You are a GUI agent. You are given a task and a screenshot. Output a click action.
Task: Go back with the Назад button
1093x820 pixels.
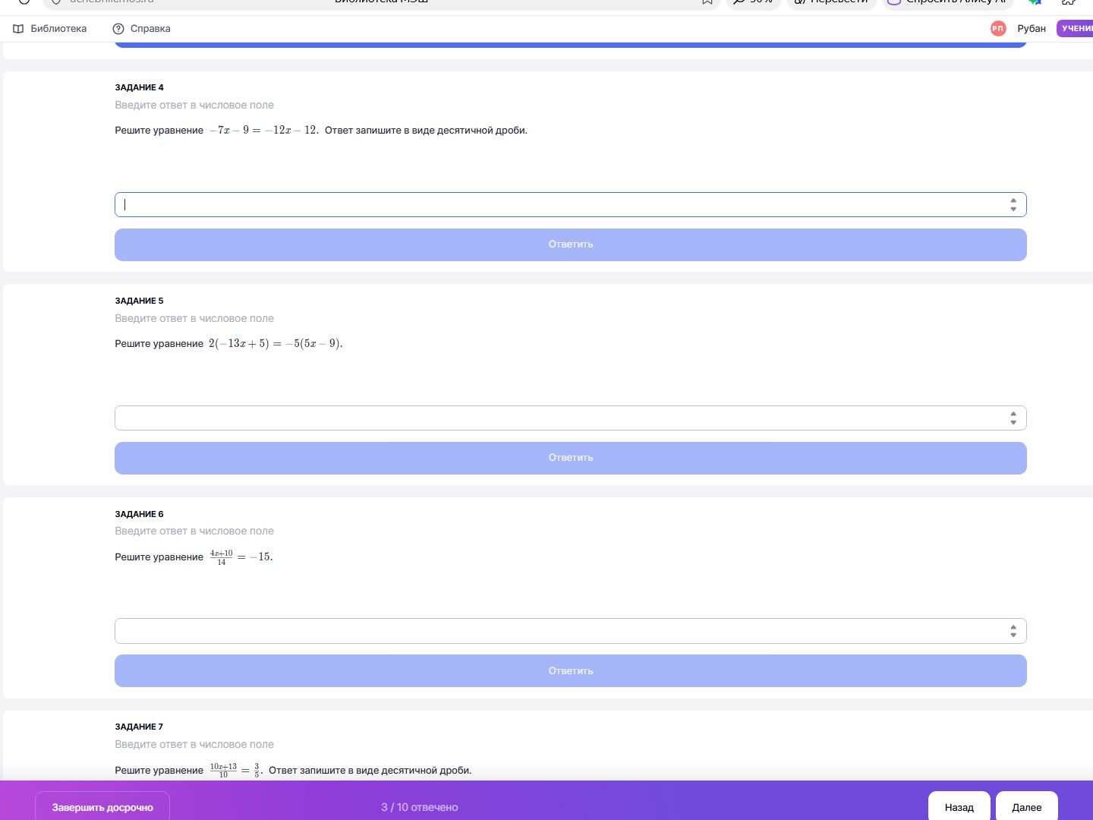point(959,807)
